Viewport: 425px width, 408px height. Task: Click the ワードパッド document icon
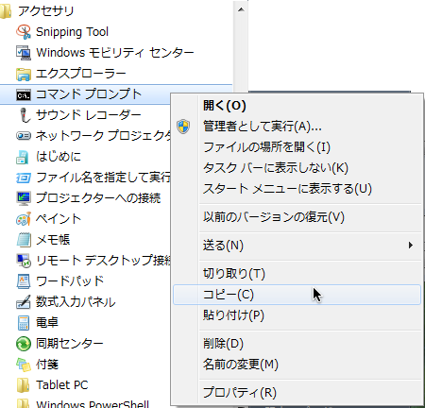(x=24, y=281)
